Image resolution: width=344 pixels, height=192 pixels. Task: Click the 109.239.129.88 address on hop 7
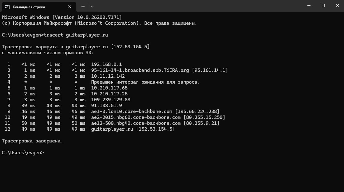111,100
